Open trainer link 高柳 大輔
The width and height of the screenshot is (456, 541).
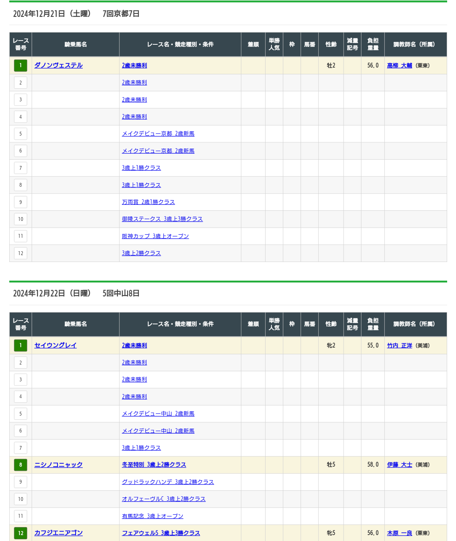[399, 65]
